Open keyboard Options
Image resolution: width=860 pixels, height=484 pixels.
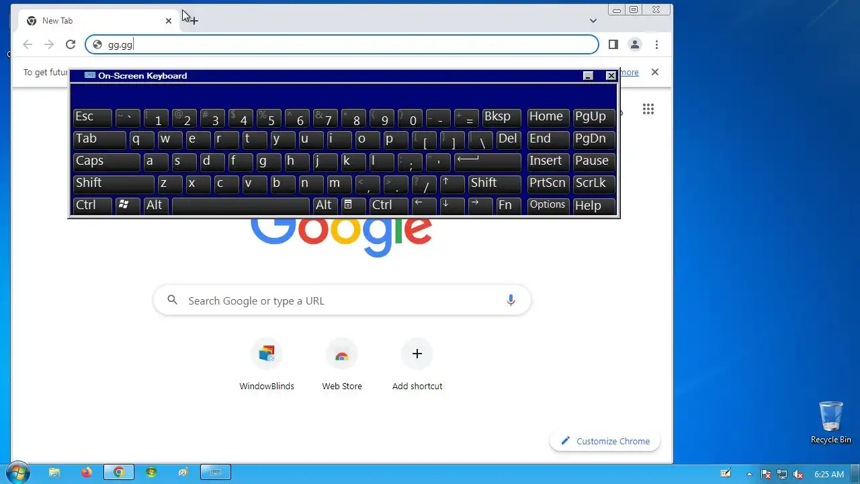pos(548,206)
